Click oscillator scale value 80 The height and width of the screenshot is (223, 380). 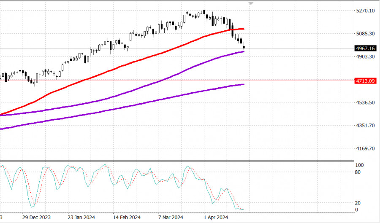click(x=358, y=172)
